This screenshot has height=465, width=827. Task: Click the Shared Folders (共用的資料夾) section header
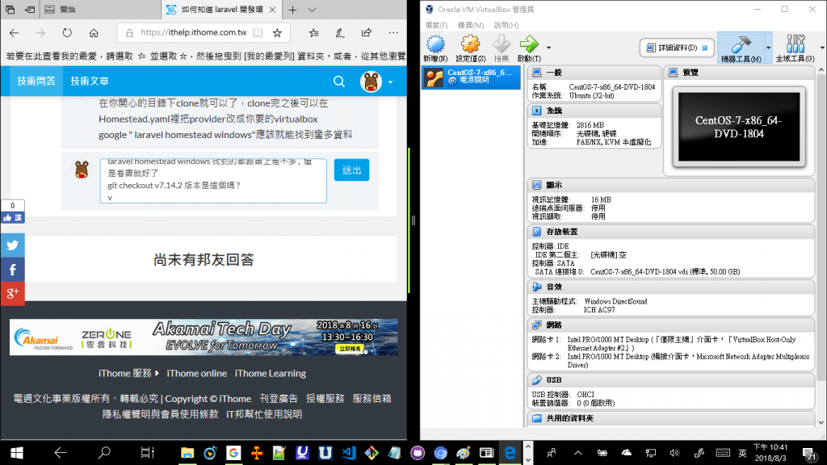(x=671, y=418)
